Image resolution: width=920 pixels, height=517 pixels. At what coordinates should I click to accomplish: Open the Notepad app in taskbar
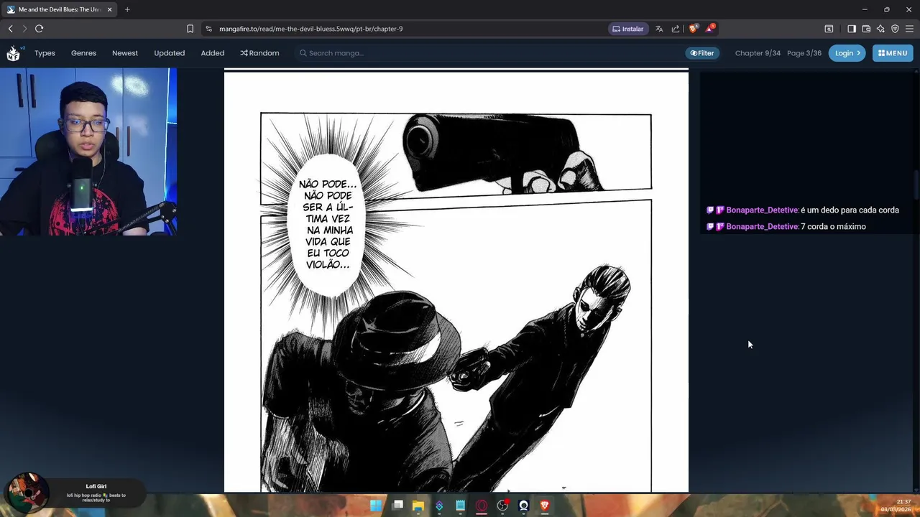click(460, 506)
